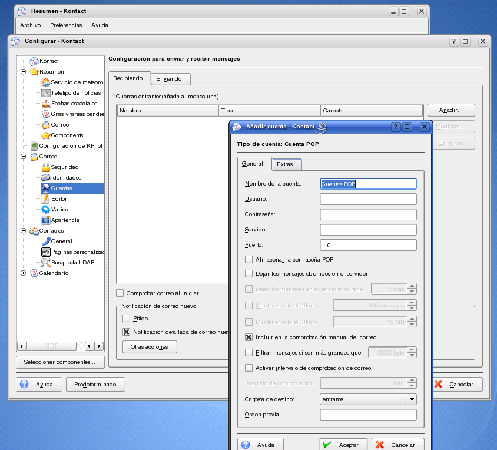Enable Almacenar la contraseña POP checkbox
Image resolution: width=497 pixels, height=450 pixels.
pos(248,259)
